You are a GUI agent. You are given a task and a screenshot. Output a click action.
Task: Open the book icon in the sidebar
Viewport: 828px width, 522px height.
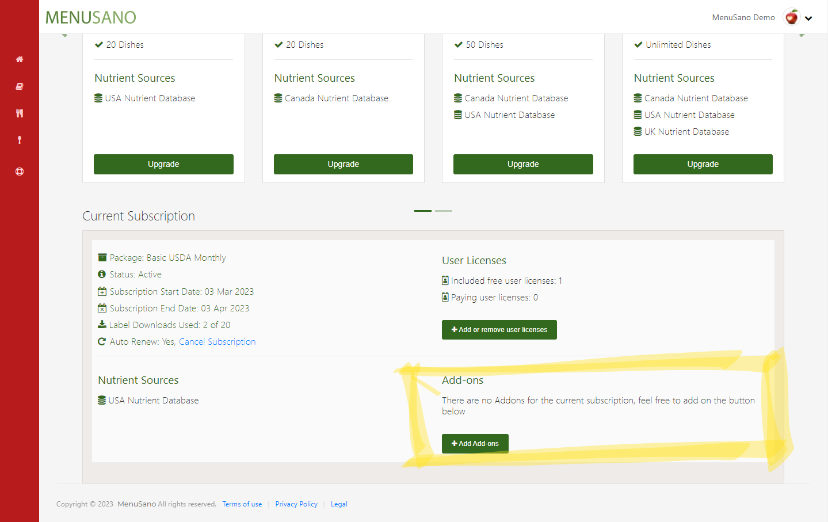(20, 86)
